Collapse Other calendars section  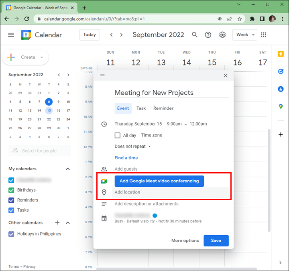pyautogui.click(x=68, y=223)
